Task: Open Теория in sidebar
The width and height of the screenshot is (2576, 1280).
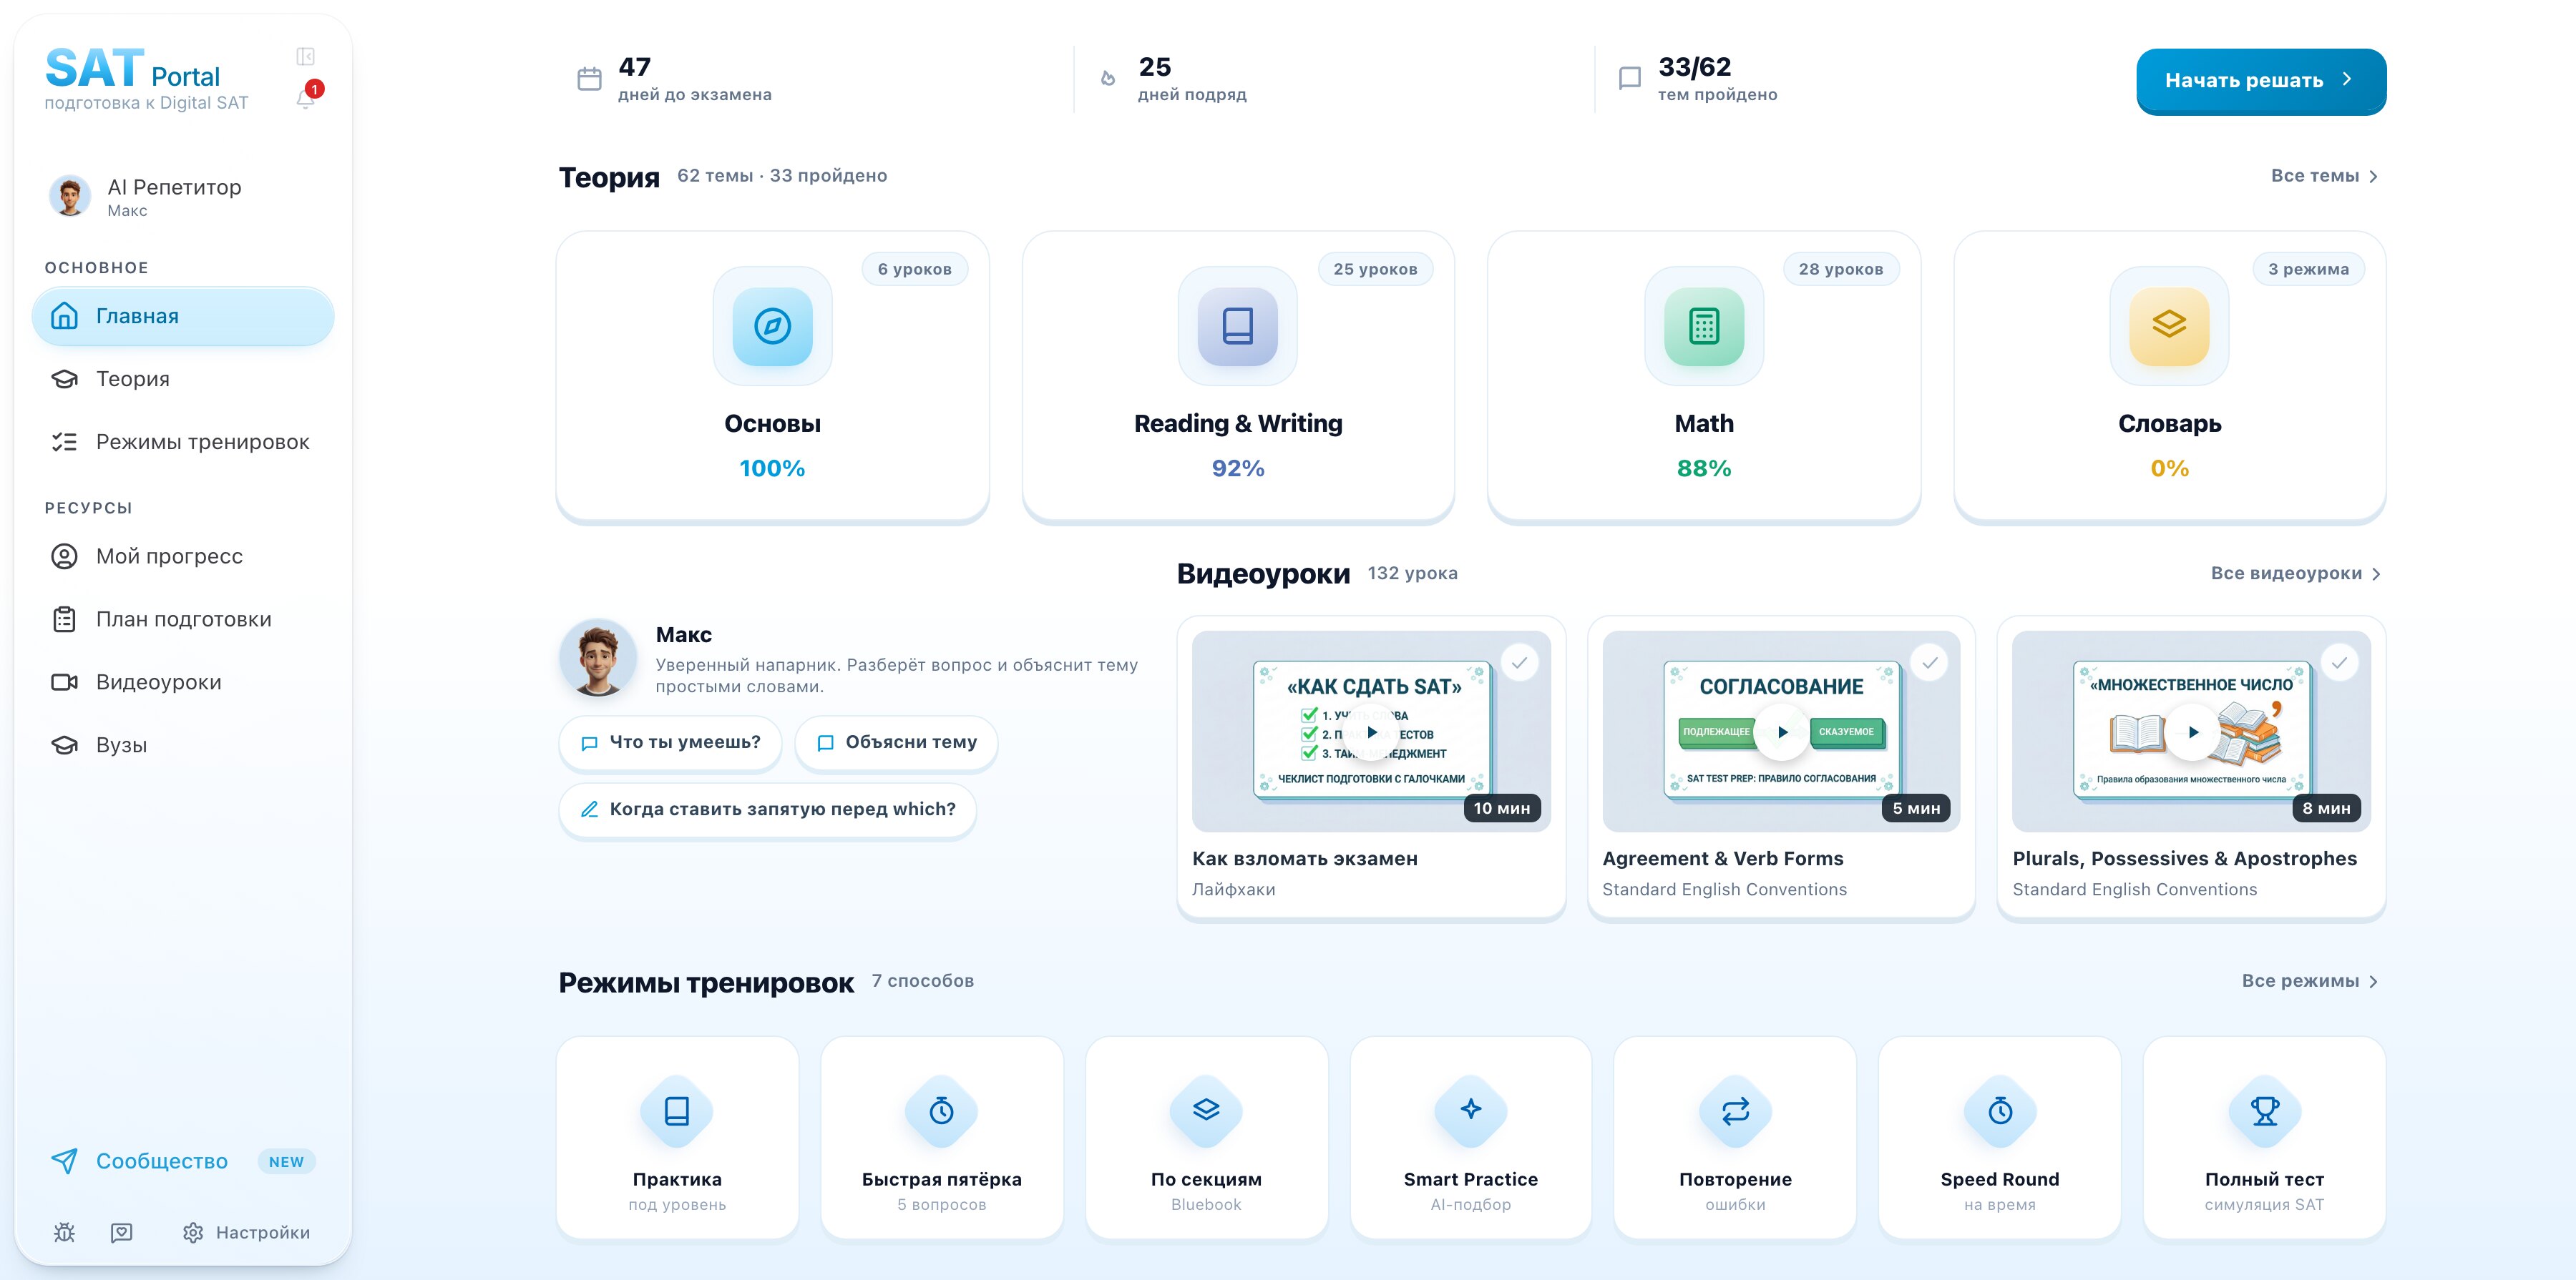Action: 183,379
